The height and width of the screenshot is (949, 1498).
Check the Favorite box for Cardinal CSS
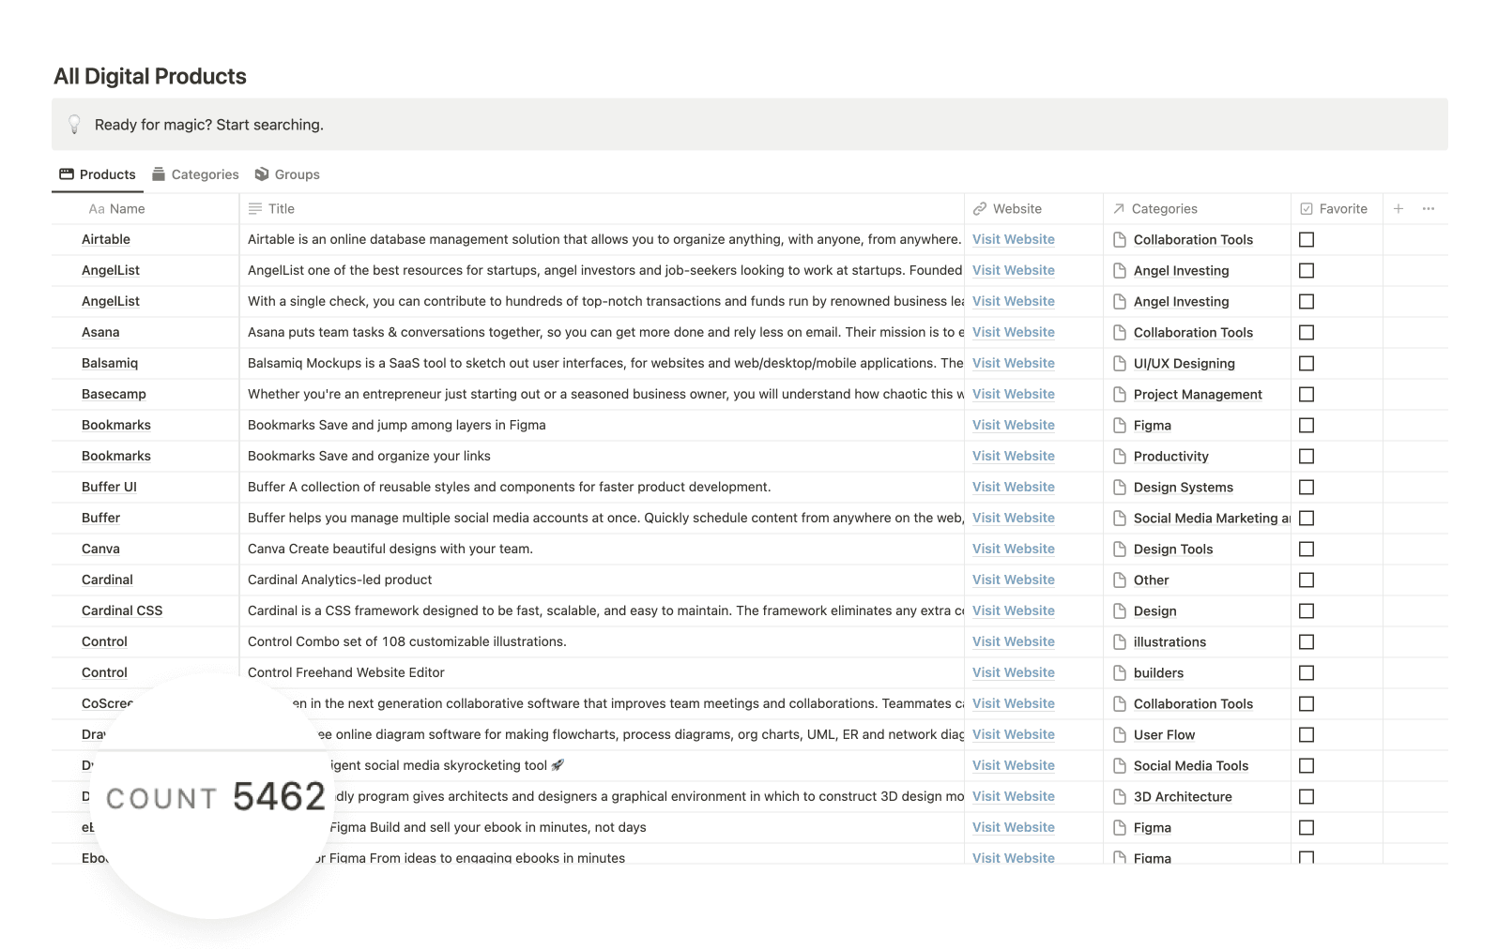(x=1307, y=611)
